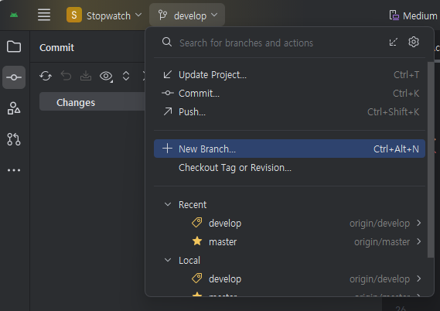The height and width of the screenshot is (311, 440).
Task: Click the tag icon next to Recent develop
Action: click(x=197, y=223)
